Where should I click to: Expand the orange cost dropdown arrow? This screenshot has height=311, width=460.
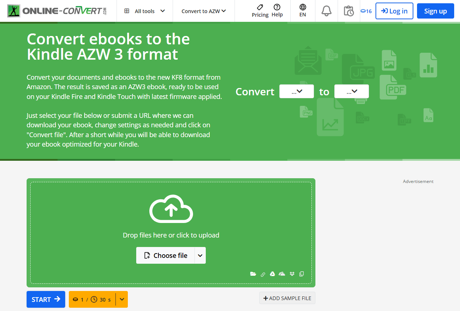tap(122, 299)
